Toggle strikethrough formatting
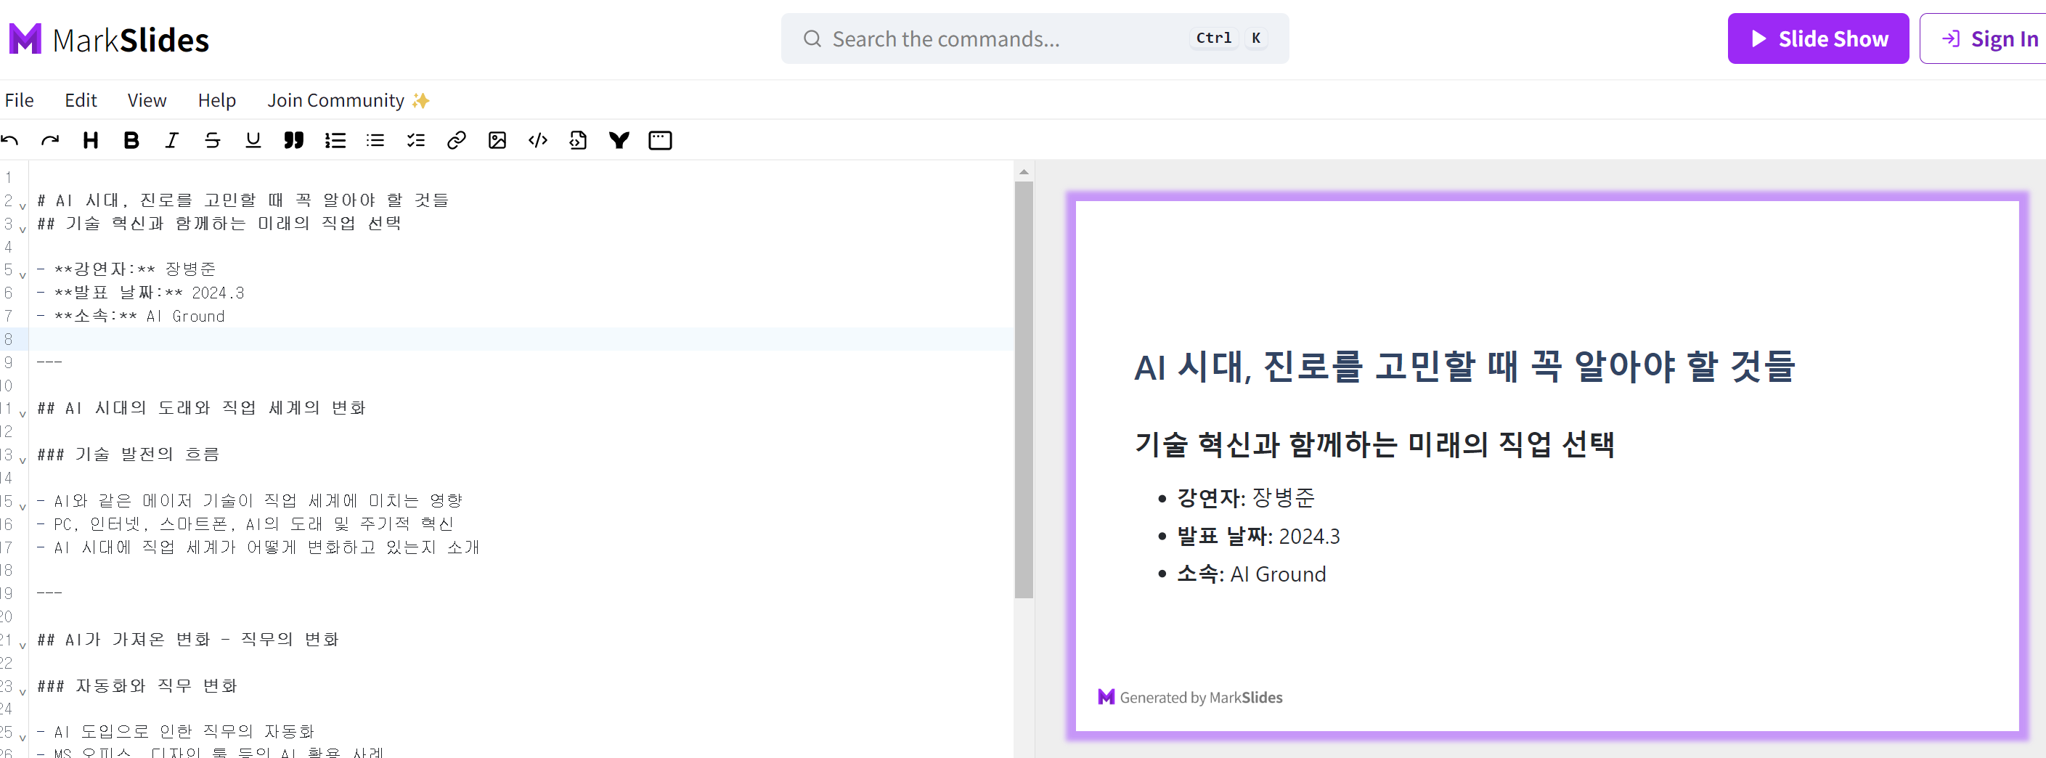This screenshot has width=2046, height=758. click(x=212, y=141)
